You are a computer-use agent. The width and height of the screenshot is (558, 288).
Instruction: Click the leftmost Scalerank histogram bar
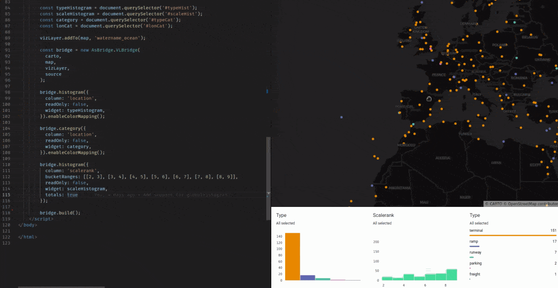coord(387,278)
